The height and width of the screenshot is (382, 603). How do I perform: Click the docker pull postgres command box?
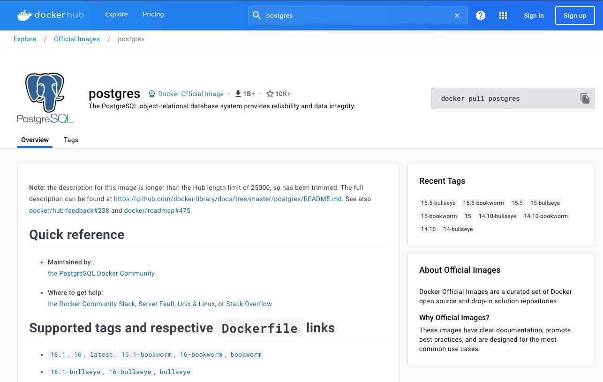tap(513, 98)
